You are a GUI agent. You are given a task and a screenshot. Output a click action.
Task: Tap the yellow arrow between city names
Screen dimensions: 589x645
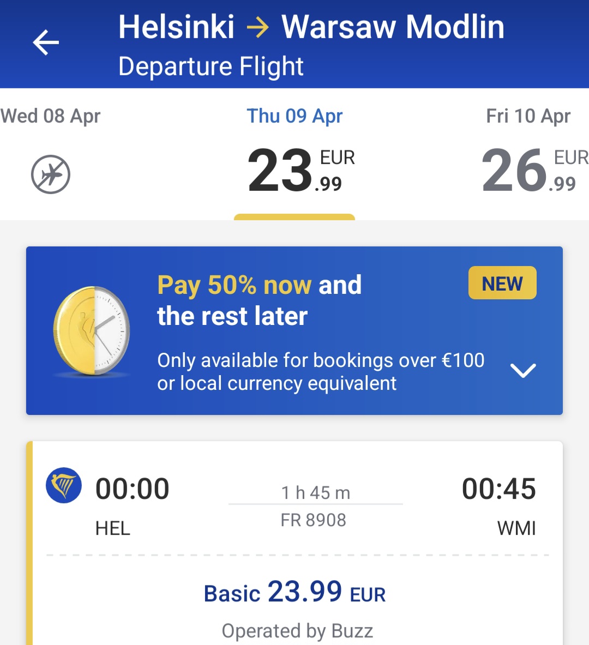[x=257, y=28]
